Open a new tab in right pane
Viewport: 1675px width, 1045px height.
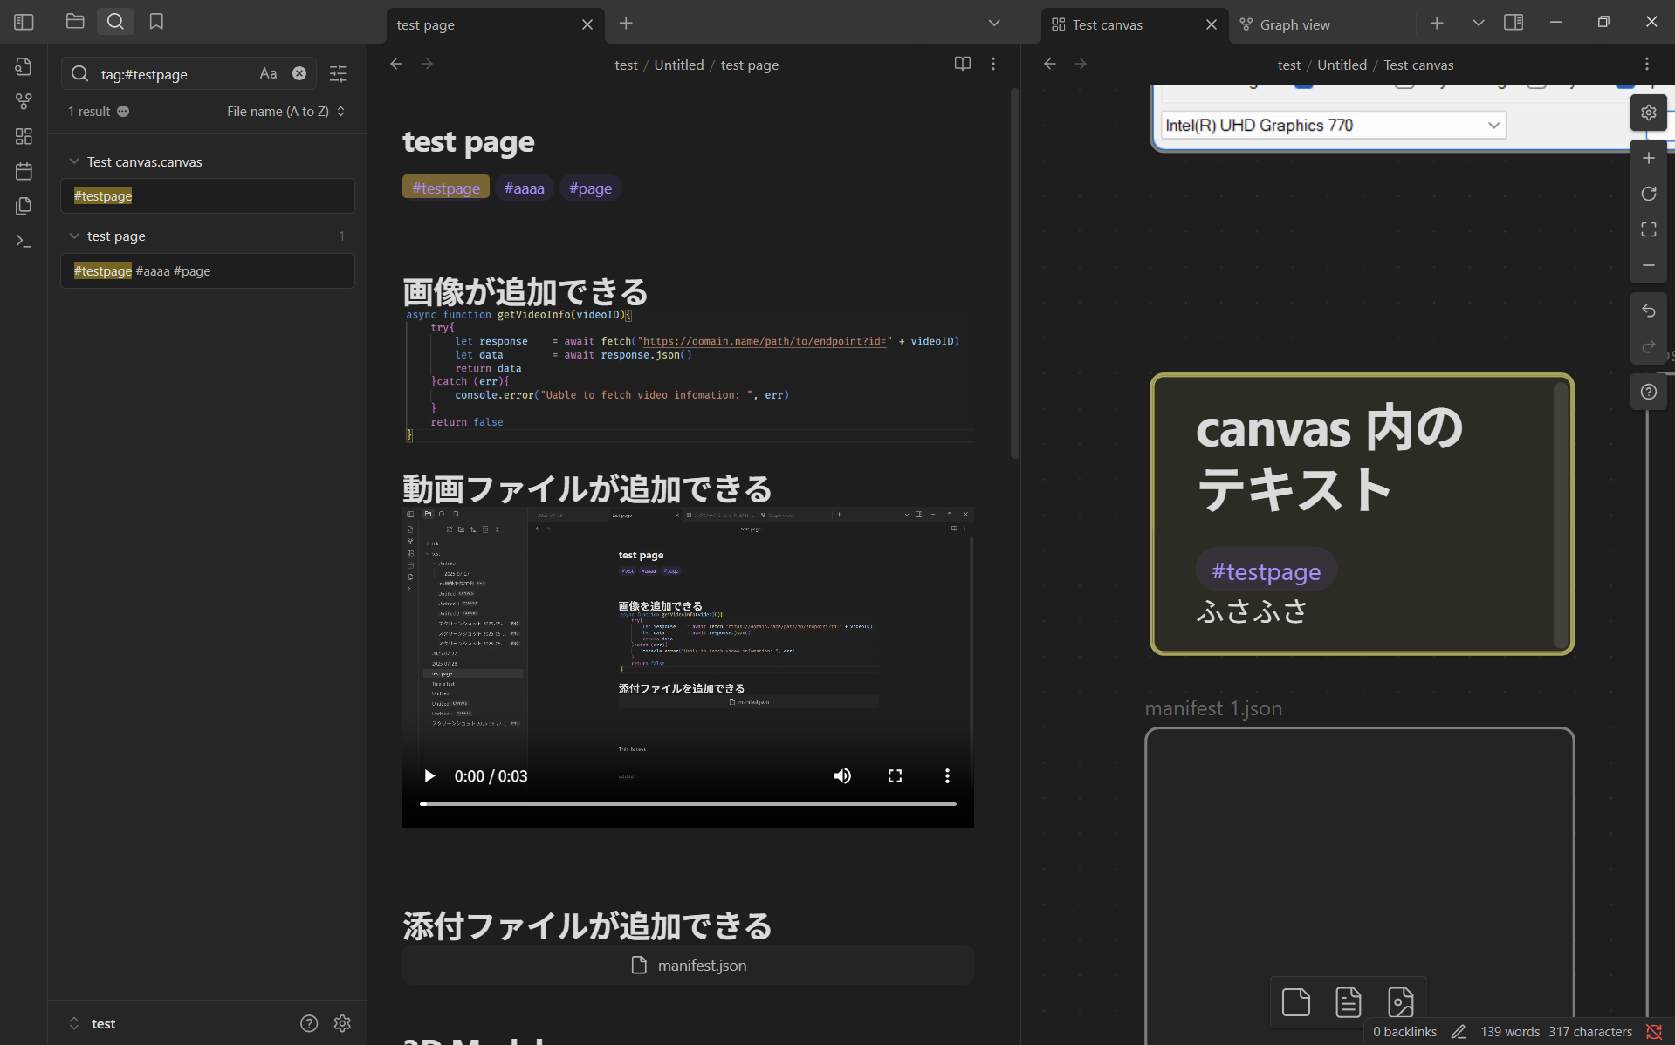(x=1437, y=24)
